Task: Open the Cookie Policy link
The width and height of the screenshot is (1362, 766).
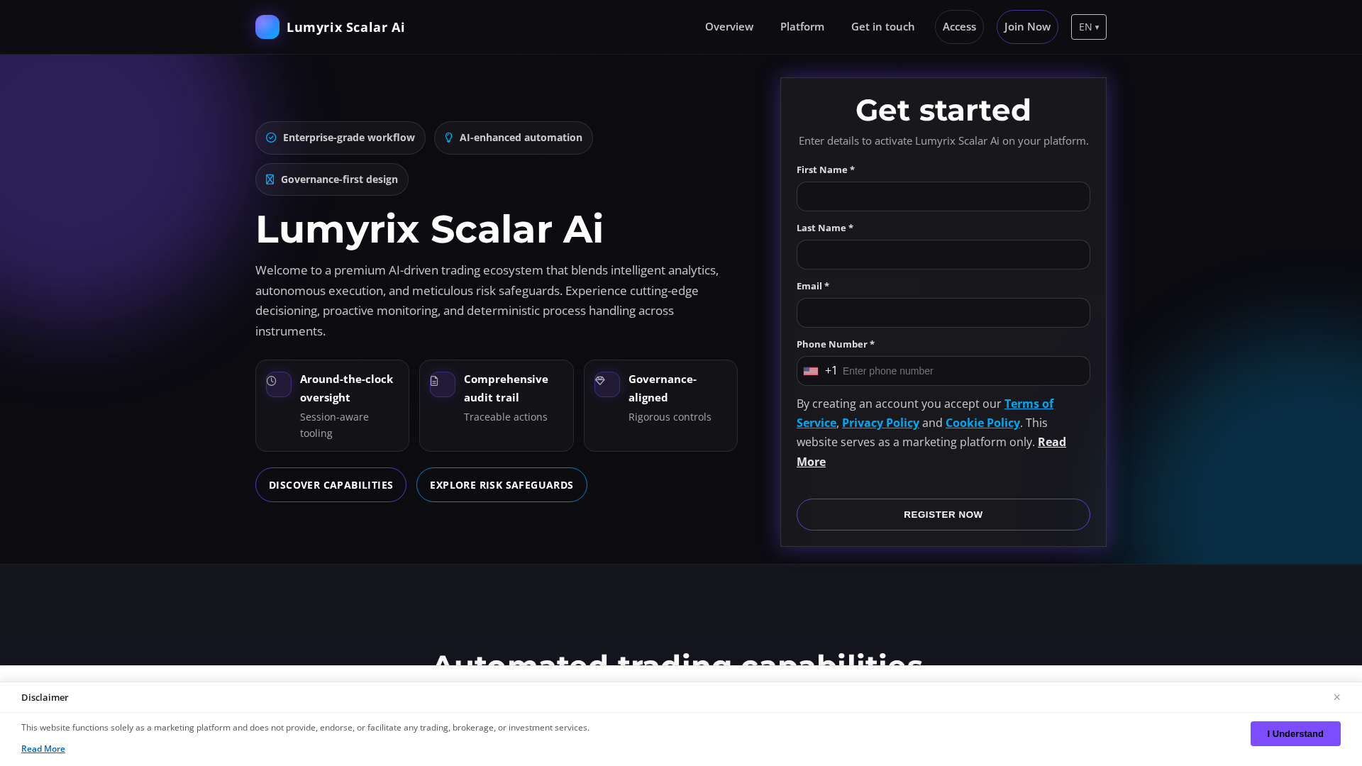Action: click(x=982, y=423)
